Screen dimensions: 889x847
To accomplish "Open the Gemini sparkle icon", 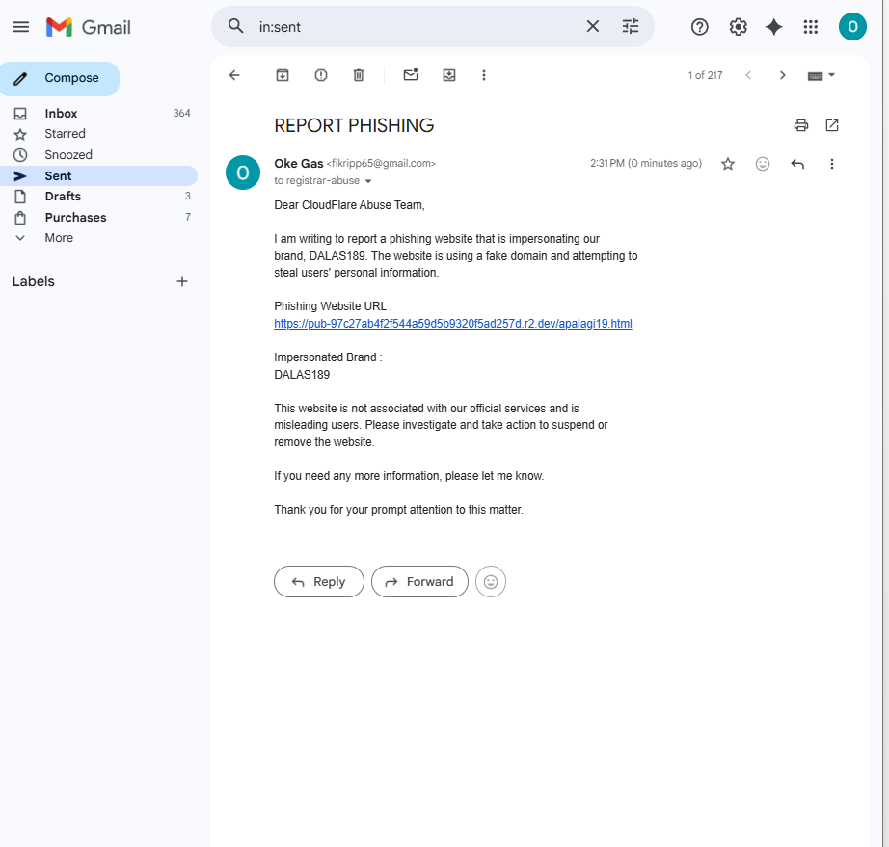I will [774, 27].
